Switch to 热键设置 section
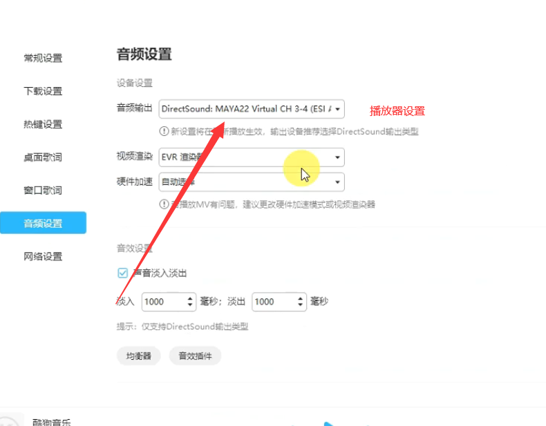This screenshot has width=546, height=426. pyautogui.click(x=43, y=124)
